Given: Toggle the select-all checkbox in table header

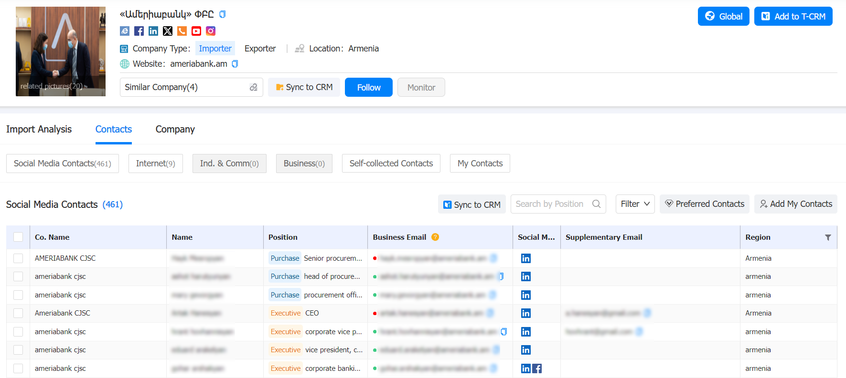Looking at the screenshot, I should 18,237.
